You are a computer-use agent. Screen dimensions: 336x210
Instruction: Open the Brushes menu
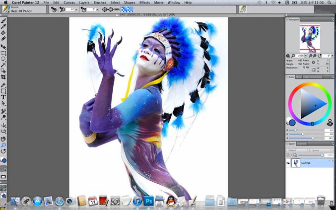point(100,2)
